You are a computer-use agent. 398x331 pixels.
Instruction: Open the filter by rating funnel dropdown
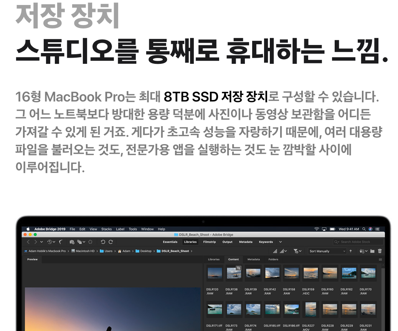click(297, 251)
